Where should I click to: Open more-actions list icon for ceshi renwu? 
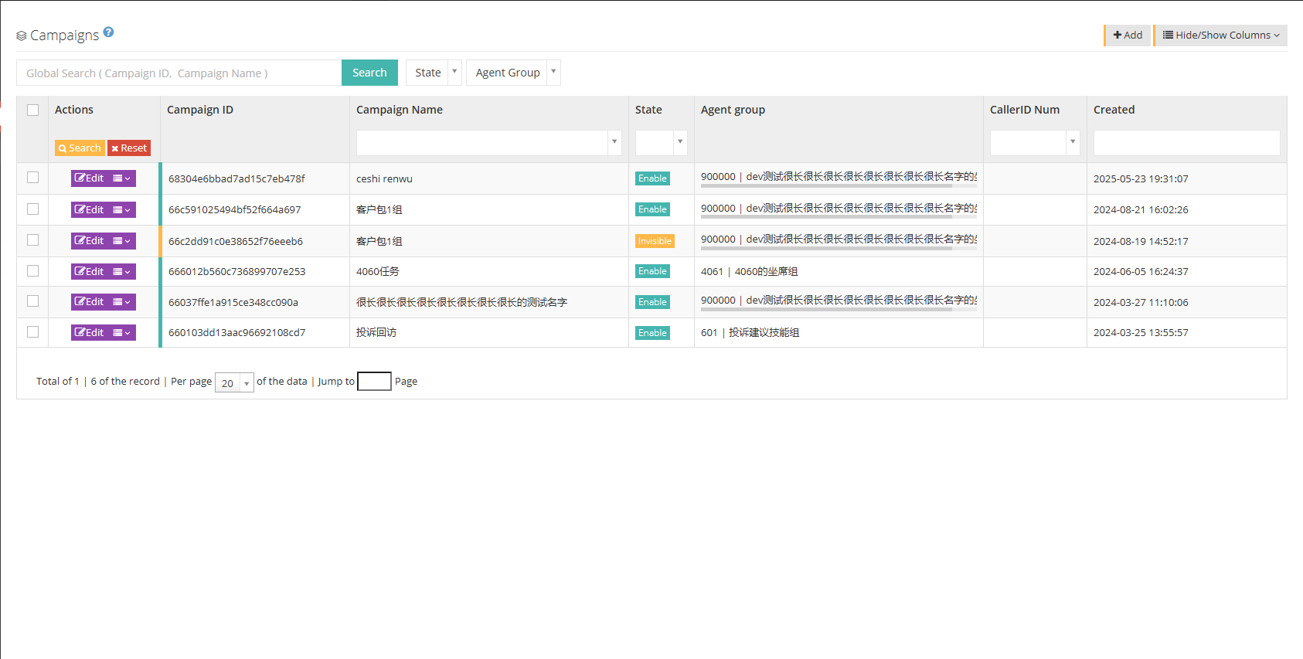(122, 178)
